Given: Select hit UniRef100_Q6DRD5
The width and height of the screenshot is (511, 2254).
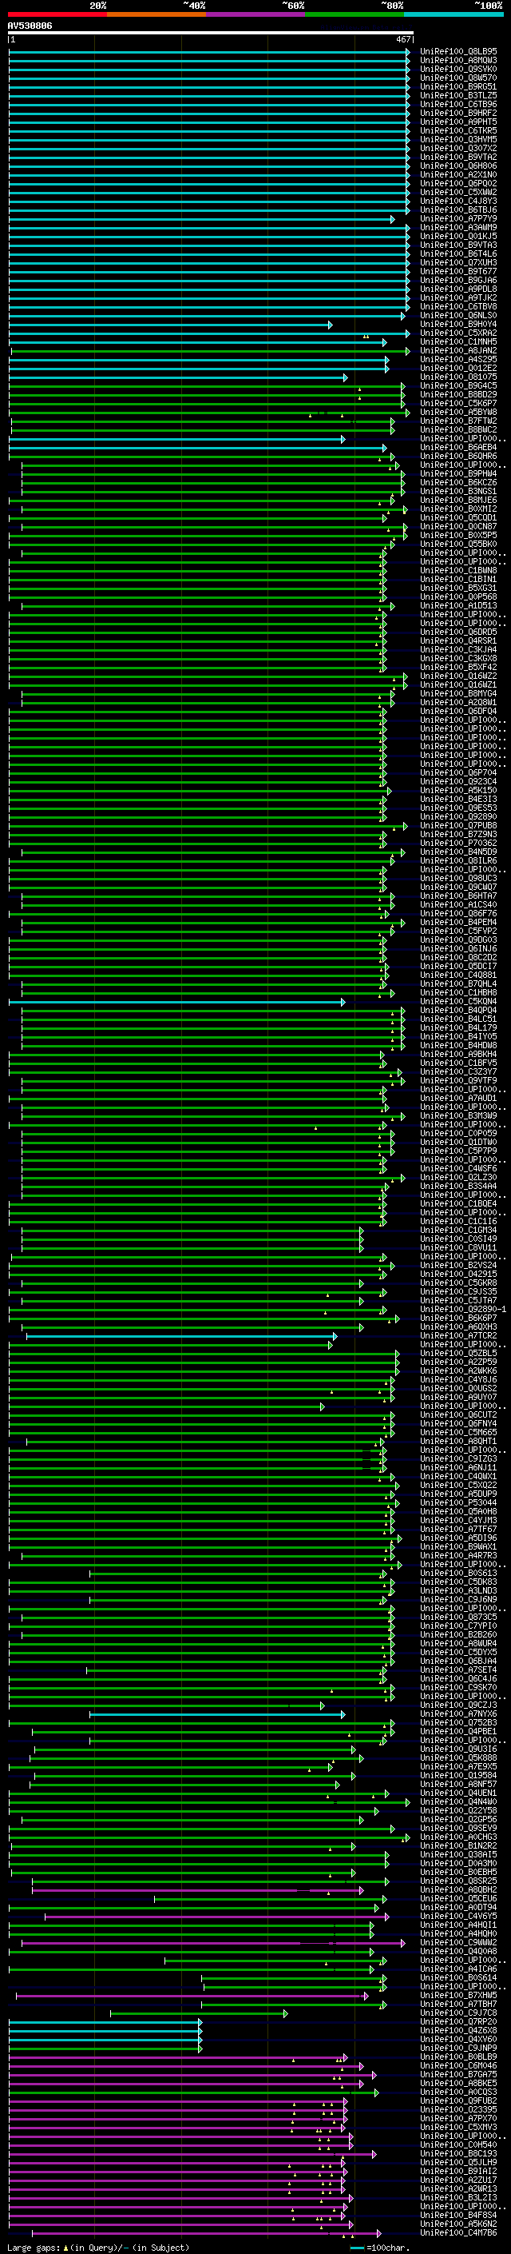Looking at the screenshot, I should 458,632.
